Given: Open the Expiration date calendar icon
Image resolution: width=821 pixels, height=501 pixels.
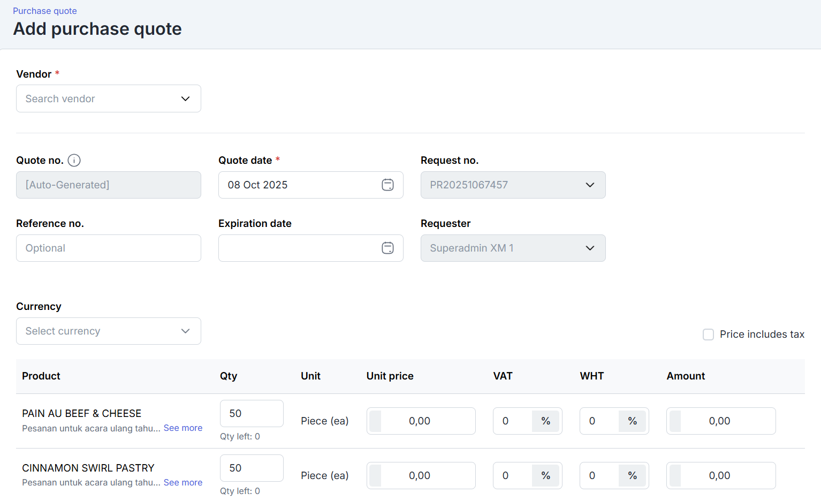Looking at the screenshot, I should tap(387, 248).
